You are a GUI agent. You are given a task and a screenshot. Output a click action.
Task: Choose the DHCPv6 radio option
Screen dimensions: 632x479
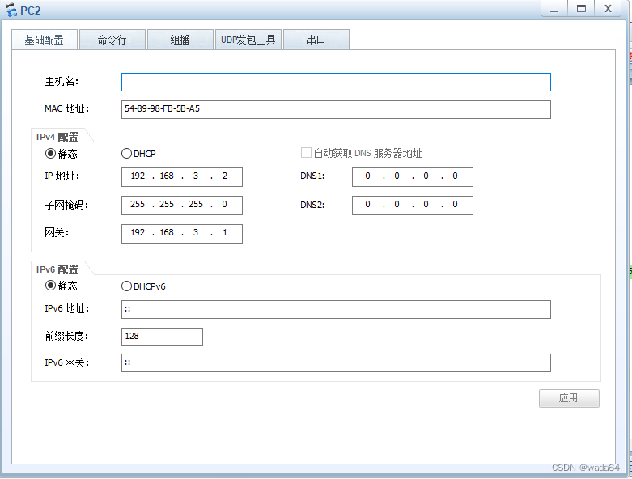pos(126,286)
